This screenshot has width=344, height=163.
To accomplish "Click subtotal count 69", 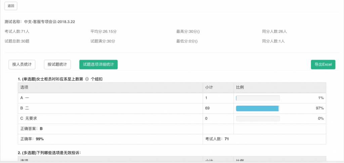I will pos(207,108).
